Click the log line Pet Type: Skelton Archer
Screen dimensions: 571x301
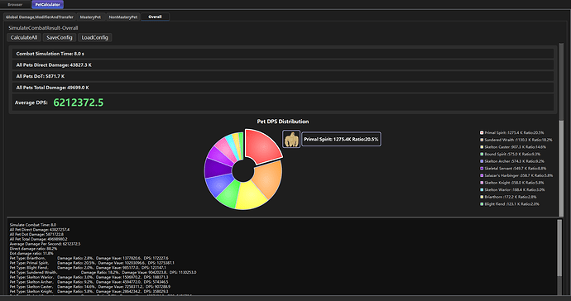pos(89,282)
